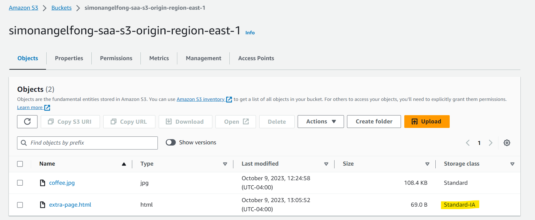The image size is (535, 220).
Task: Sort by Type column arrow
Action: click(x=225, y=164)
